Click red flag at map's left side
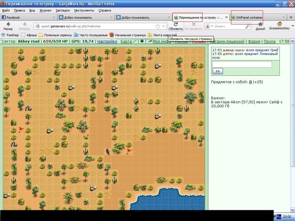The image size is (295, 221). (21, 129)
